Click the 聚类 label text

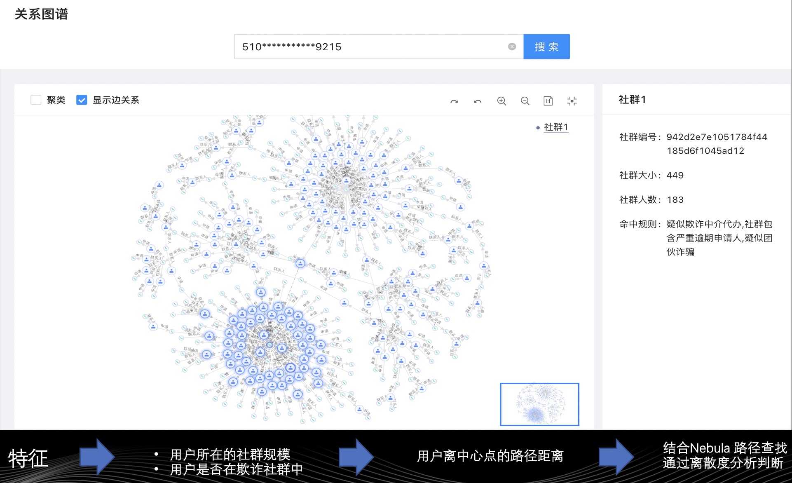point(56,100)
